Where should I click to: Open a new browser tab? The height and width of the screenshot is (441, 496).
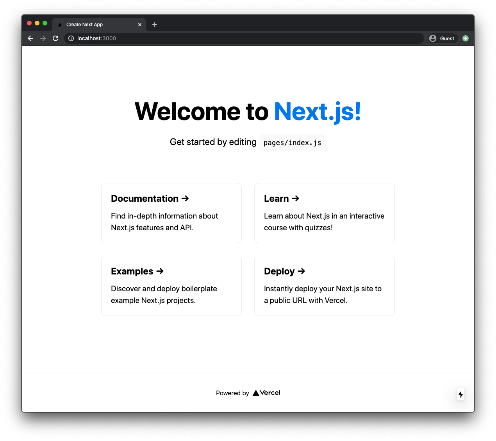coord(155,25)
